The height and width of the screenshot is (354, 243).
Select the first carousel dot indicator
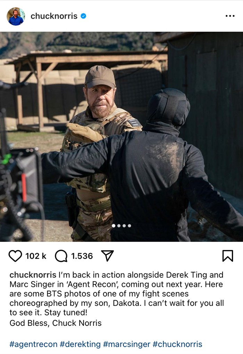click(x=114, y=226)
